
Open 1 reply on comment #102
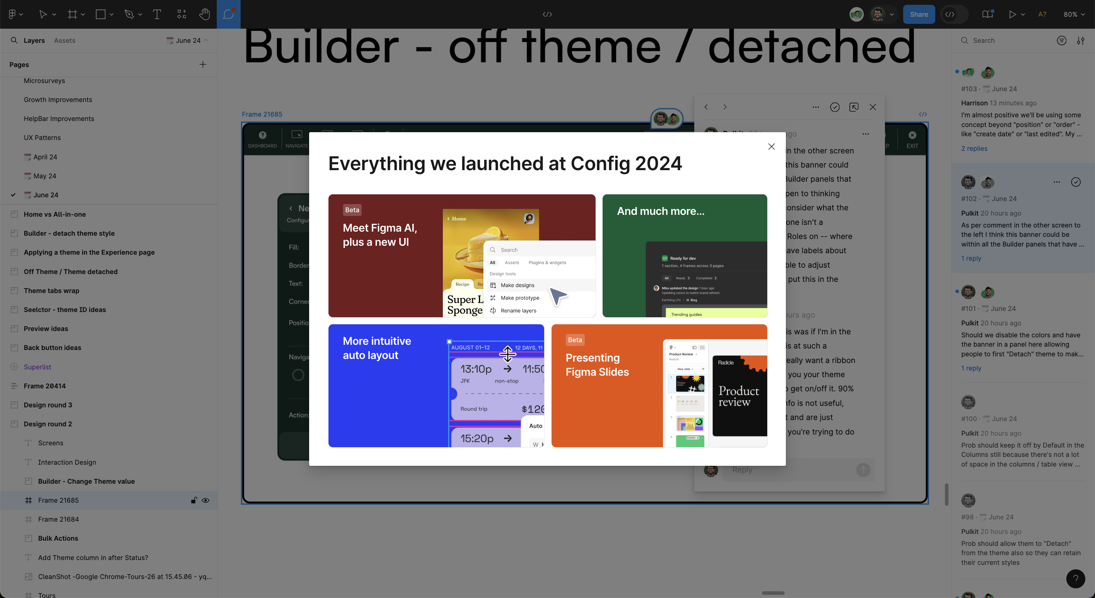coord(971,258)
